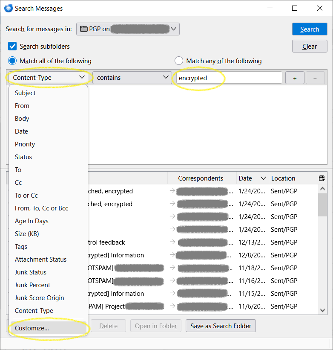Maximize the Search Messages window
The width and height of the screenshot is (333, 350).
[295, 8]
